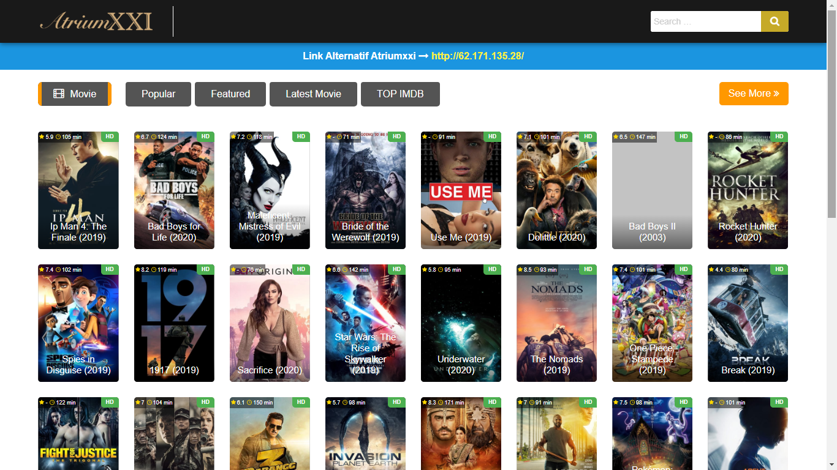Click star rating 5.8 on Underwater poster
The image size is (837, 470).
pyautogui.click(x=429, y=270)
